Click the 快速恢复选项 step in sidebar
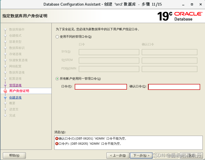 coord(18,60)
